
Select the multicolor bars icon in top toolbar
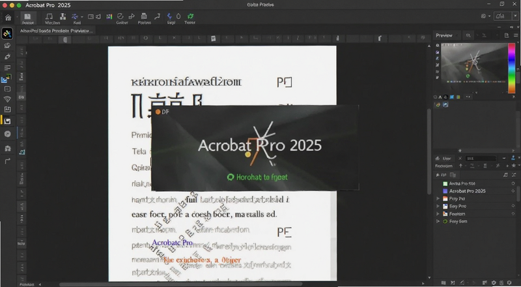[109, 17]
